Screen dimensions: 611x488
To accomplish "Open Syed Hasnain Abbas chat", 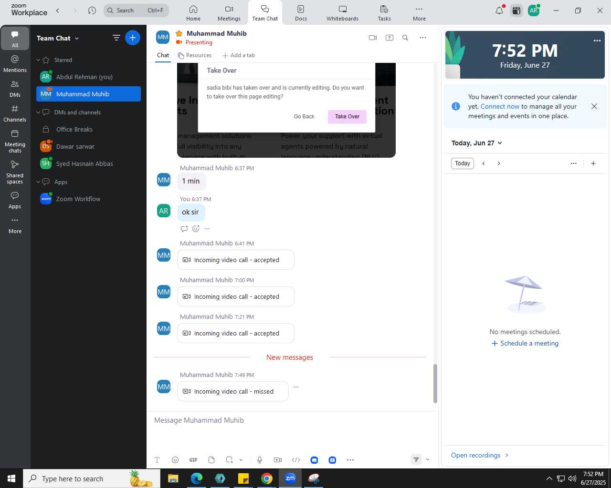I will click(88, 163).
